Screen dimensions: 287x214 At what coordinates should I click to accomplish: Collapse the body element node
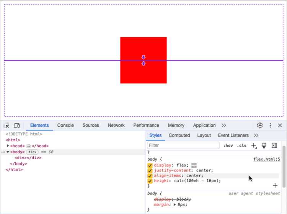[8, 152]
